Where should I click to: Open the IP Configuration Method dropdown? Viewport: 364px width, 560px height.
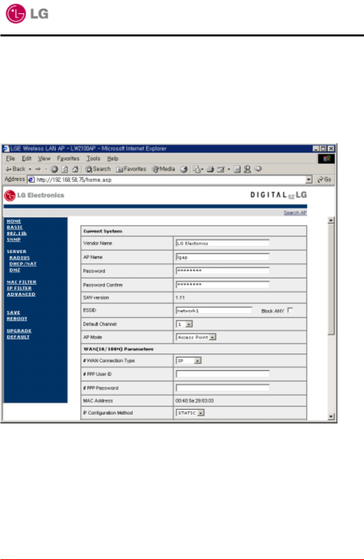[190, 413]
